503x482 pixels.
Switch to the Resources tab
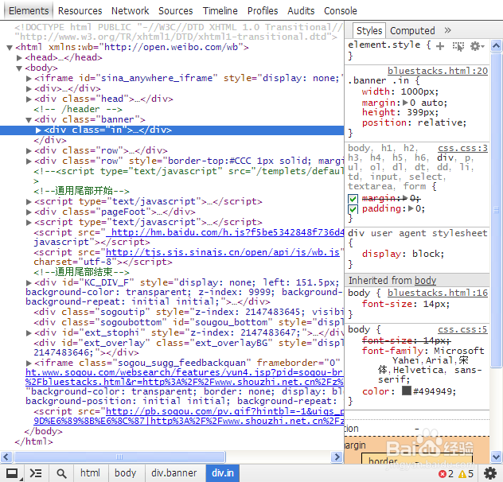tap(80, 11)
